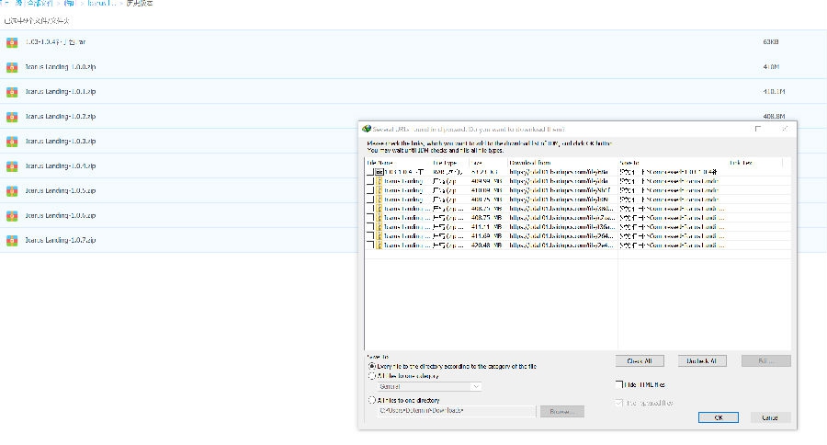Click the zip icon in the 409.99 MB dialog row

(x=380, y=181)
